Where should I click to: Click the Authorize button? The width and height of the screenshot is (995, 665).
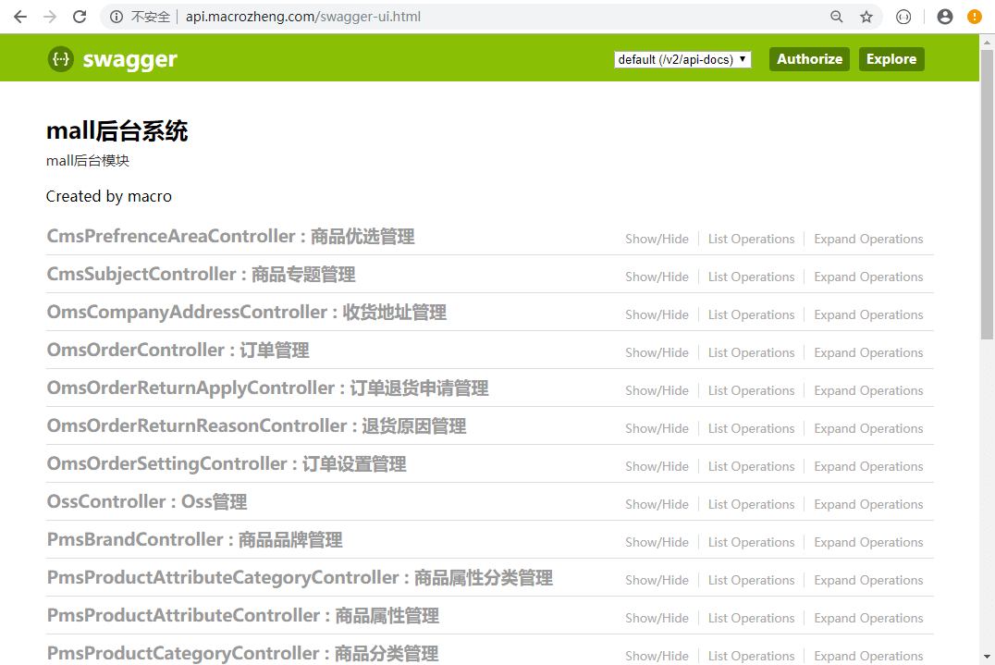(809, 59)
